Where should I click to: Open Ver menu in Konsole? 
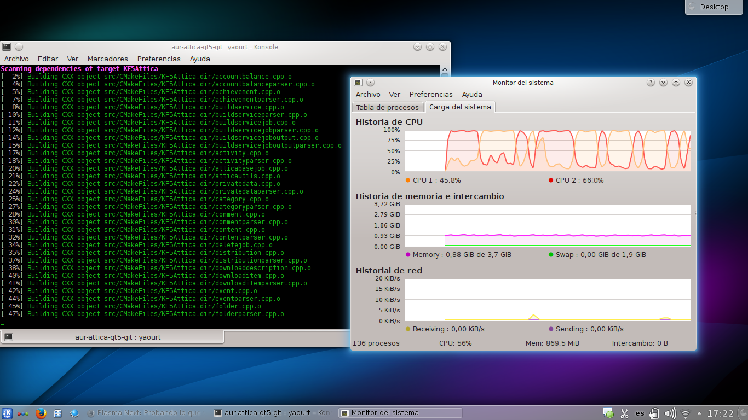point(73,59)
